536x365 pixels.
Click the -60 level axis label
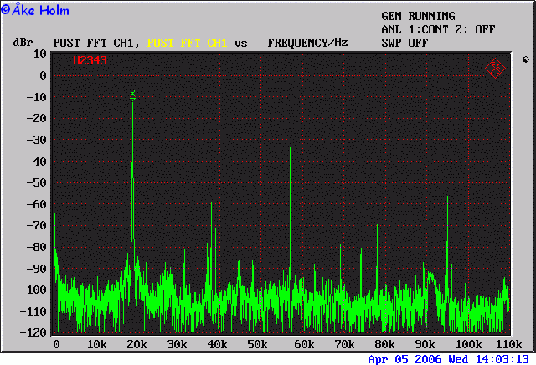(x=36, y=204)
